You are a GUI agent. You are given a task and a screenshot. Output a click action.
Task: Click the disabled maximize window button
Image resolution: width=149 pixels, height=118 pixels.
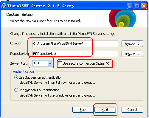(x=137, y=6)
